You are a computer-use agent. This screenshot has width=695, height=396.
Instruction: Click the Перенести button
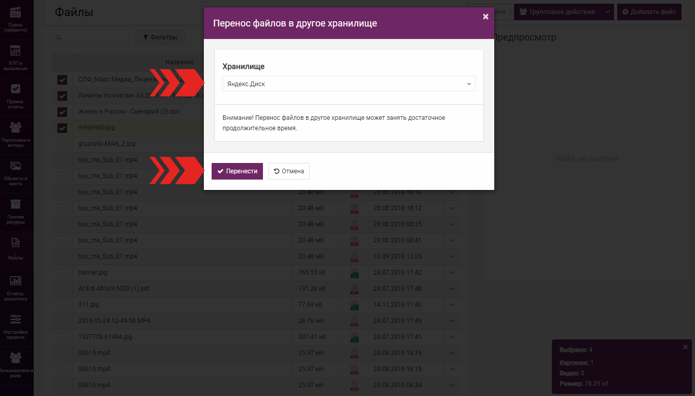click(237, 171)
